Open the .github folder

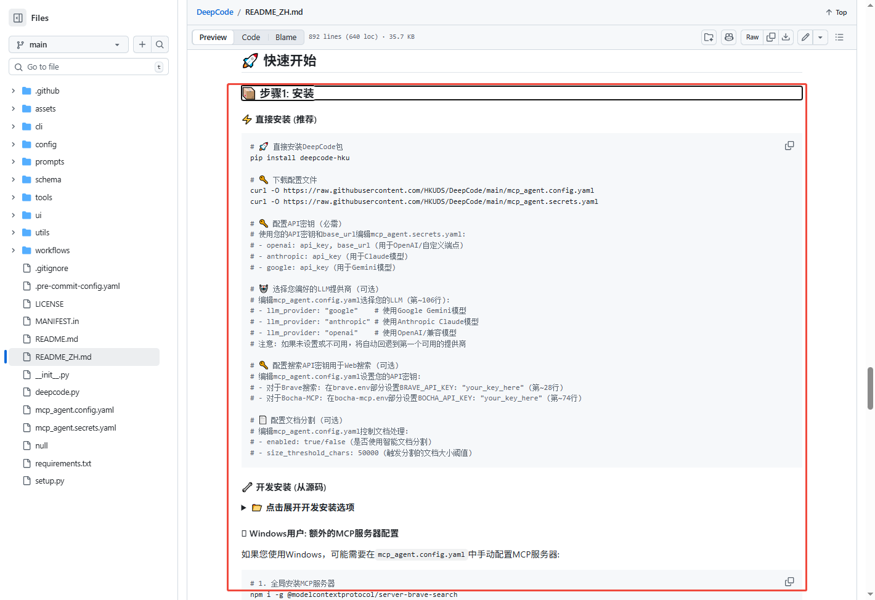(x=47, y=91)
